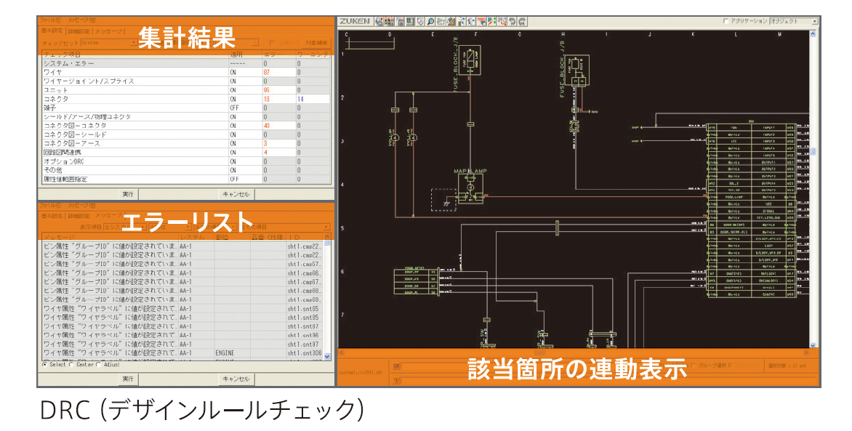Select the Adjust radio button

[98, 365]
